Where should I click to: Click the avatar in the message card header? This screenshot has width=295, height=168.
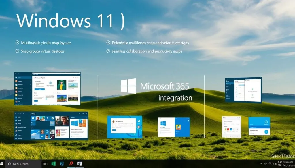pyautogui.click(x=114, y=121)
